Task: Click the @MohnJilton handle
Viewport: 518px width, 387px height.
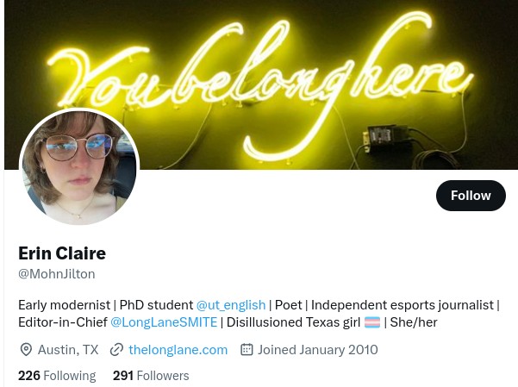Action: (57, 274)
